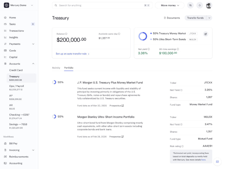Click the JTCXX Net Yield info icon

coord(181,90)
